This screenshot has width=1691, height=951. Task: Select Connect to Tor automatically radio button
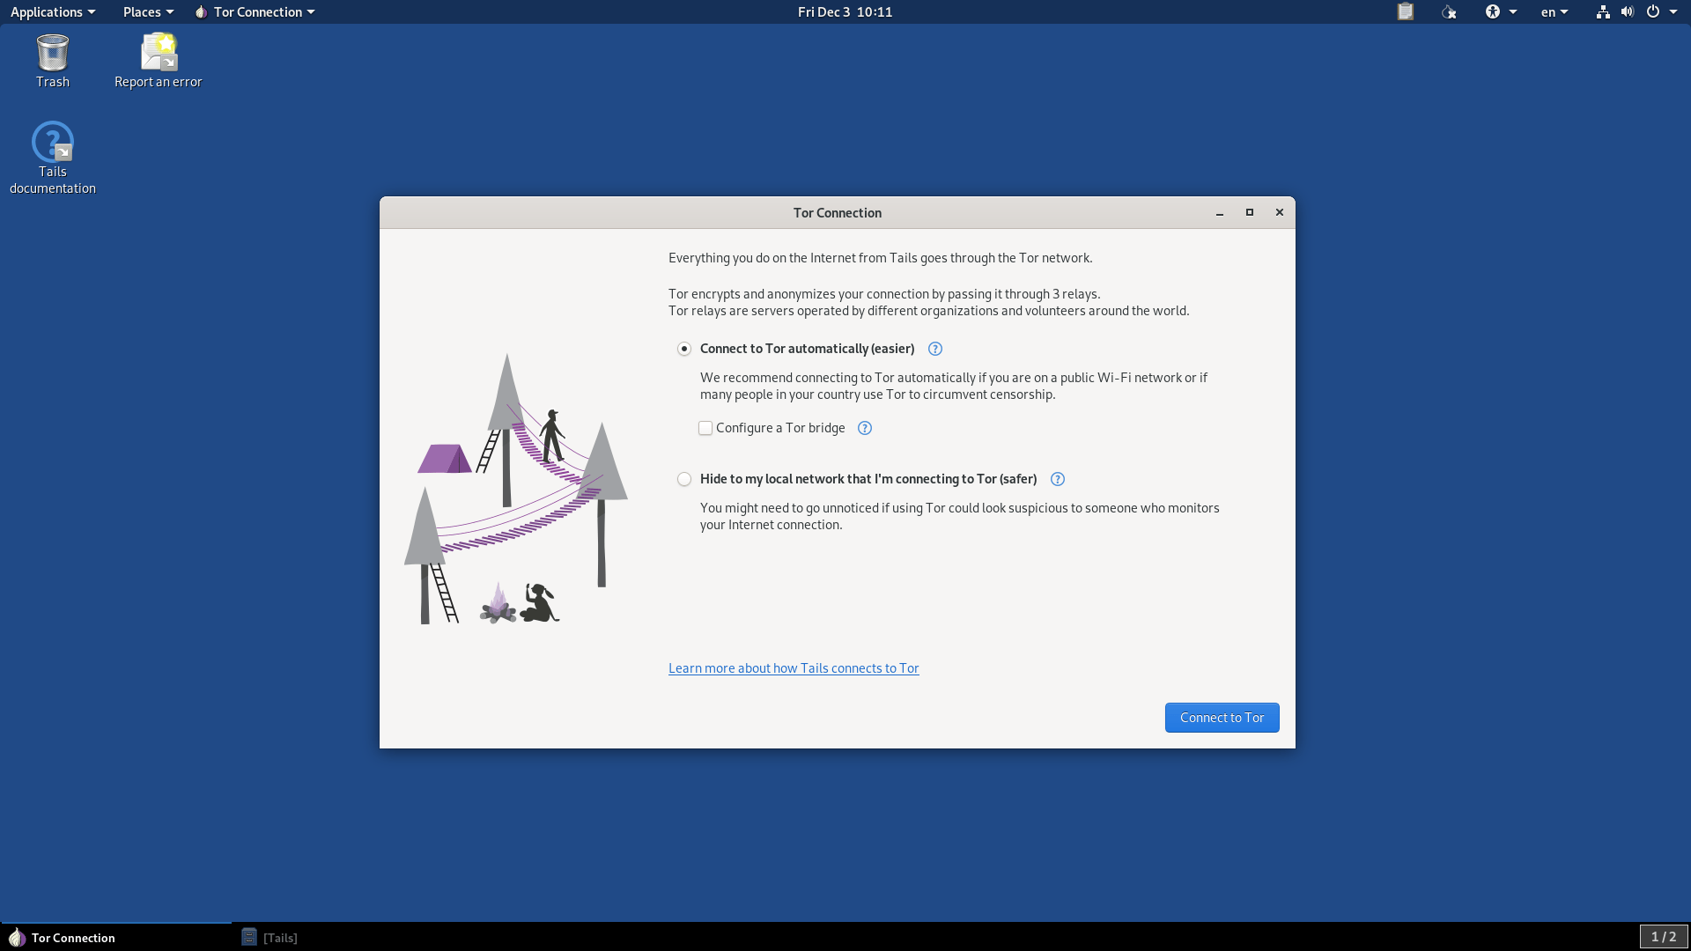tap(684, 349)
